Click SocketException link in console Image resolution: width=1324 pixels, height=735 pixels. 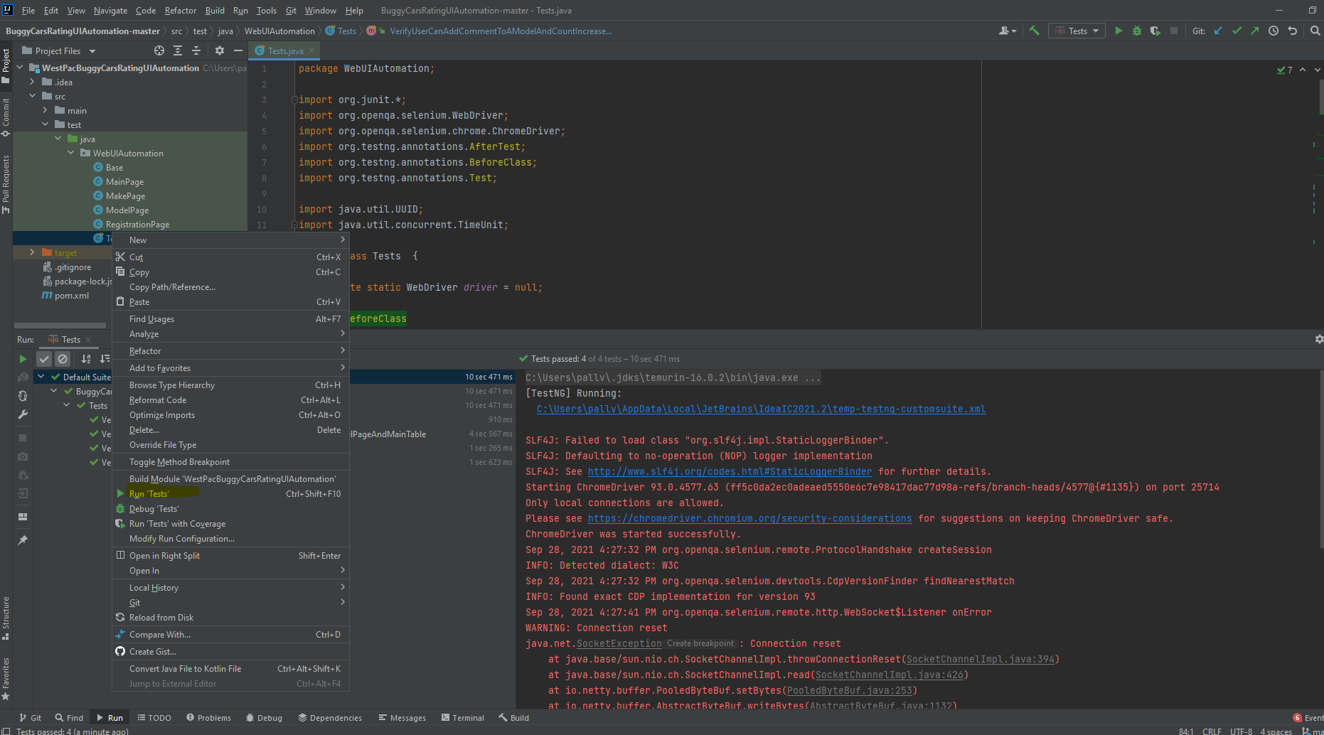(x=619, y=643)
